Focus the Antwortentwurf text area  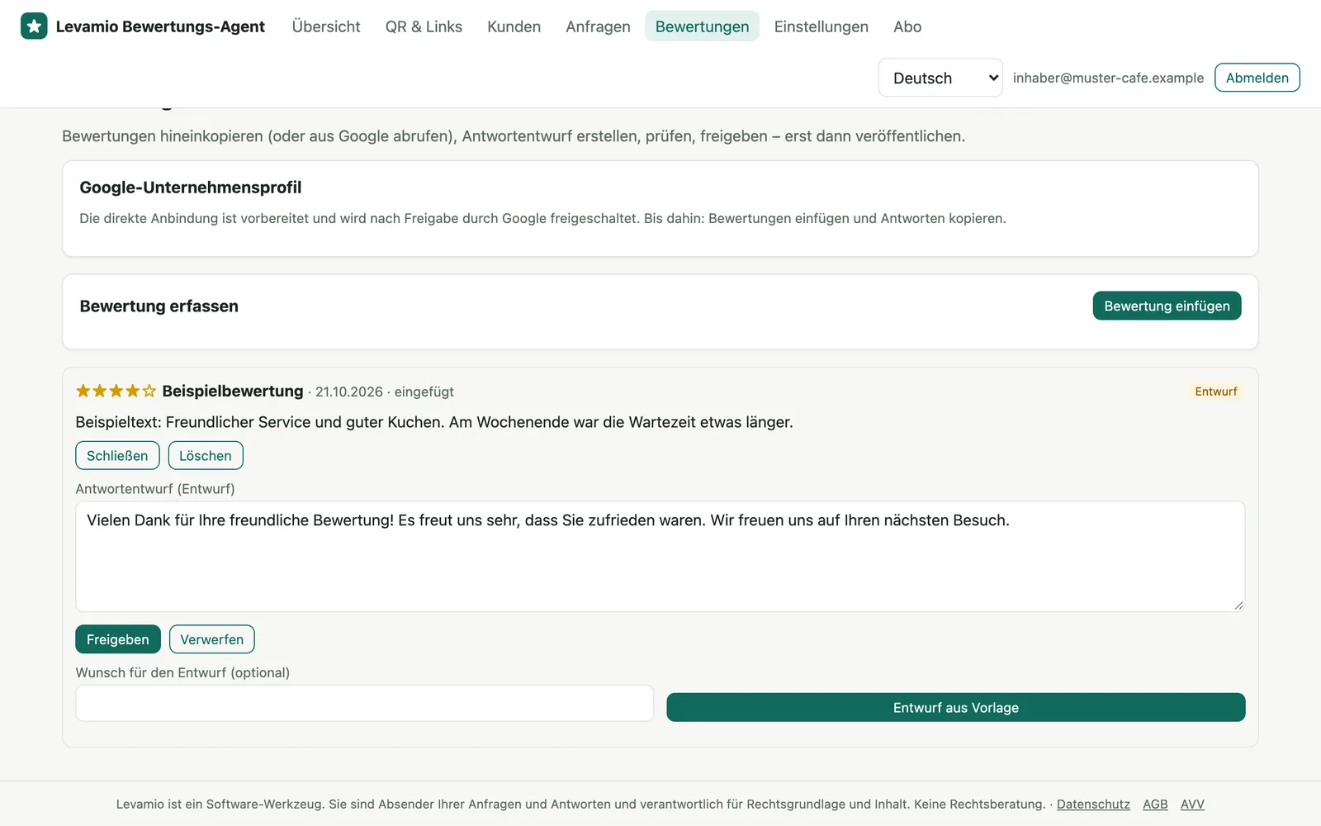coord(660,557)
